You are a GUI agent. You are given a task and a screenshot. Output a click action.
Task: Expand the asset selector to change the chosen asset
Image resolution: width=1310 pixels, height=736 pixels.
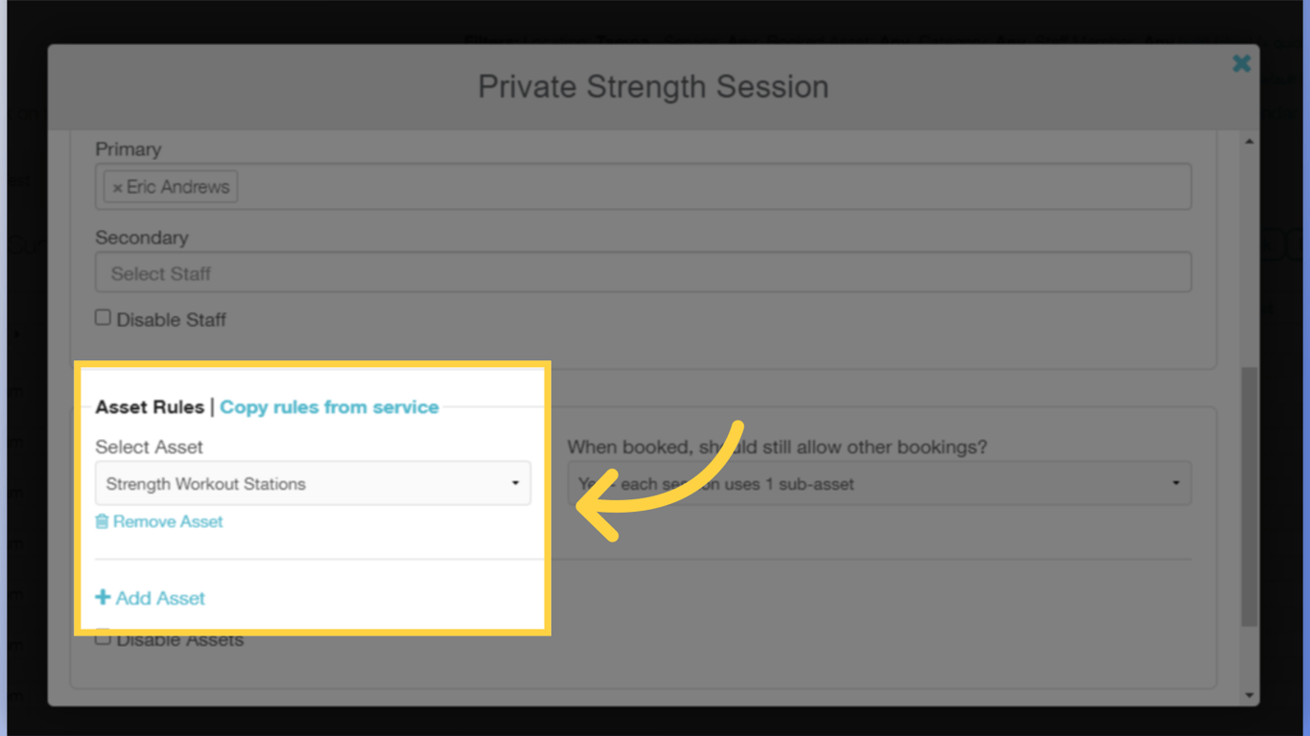click(314, 483)
